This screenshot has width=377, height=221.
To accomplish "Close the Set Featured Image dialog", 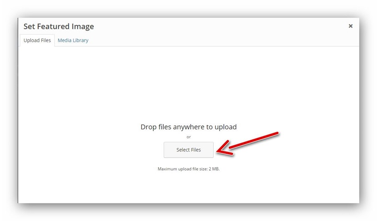I will pyautogui.click(x=350, y=26).
